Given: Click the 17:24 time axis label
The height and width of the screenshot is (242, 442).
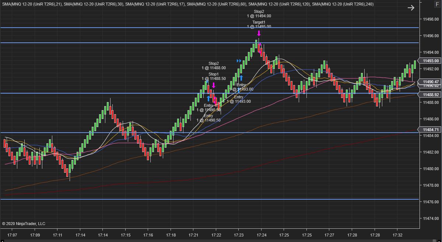Looking at the screenshot, I should (261, 235).
